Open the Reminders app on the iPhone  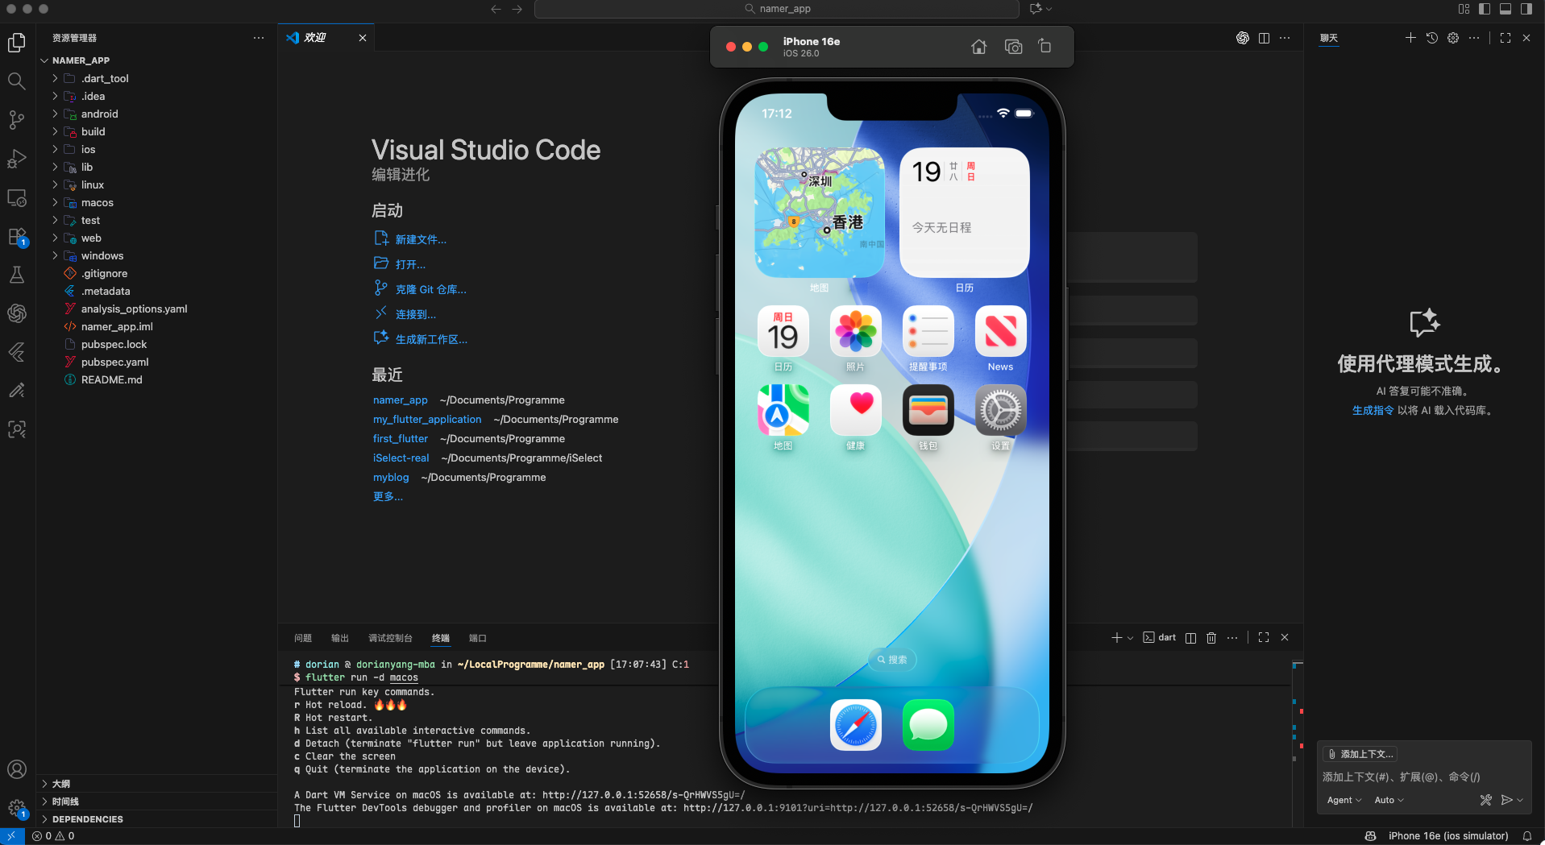[x=928, y=331]
